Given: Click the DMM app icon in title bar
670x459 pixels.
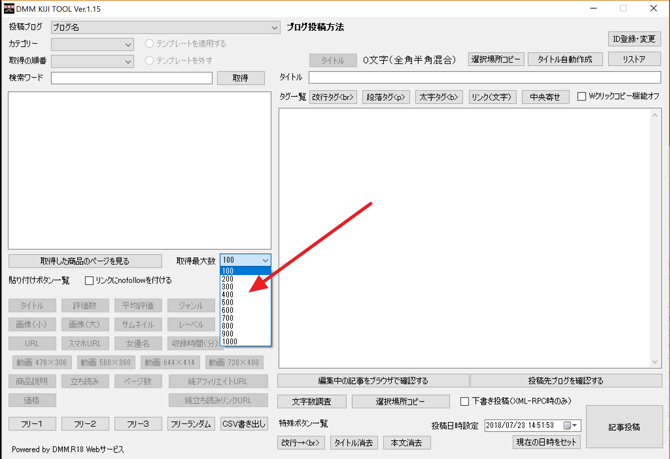Looking at the screenshot, I should (x=9, y=8).
